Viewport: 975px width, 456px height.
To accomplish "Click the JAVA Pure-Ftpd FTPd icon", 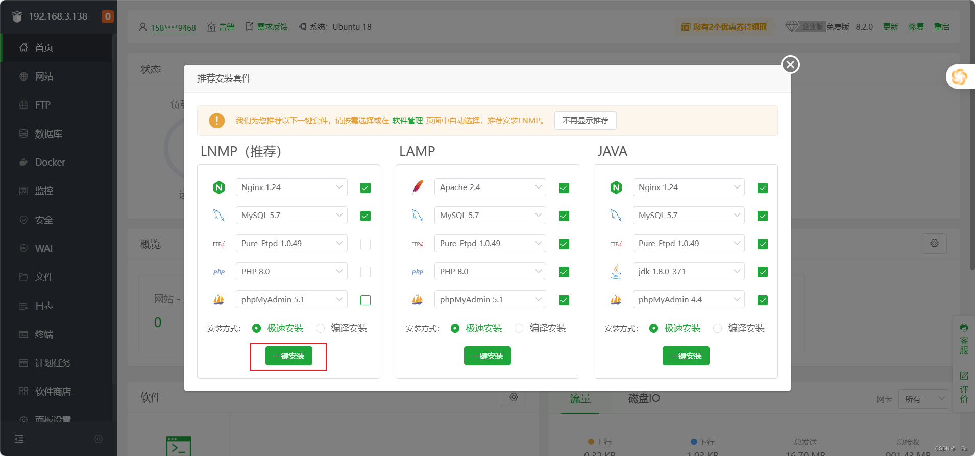I will [616, 244].
